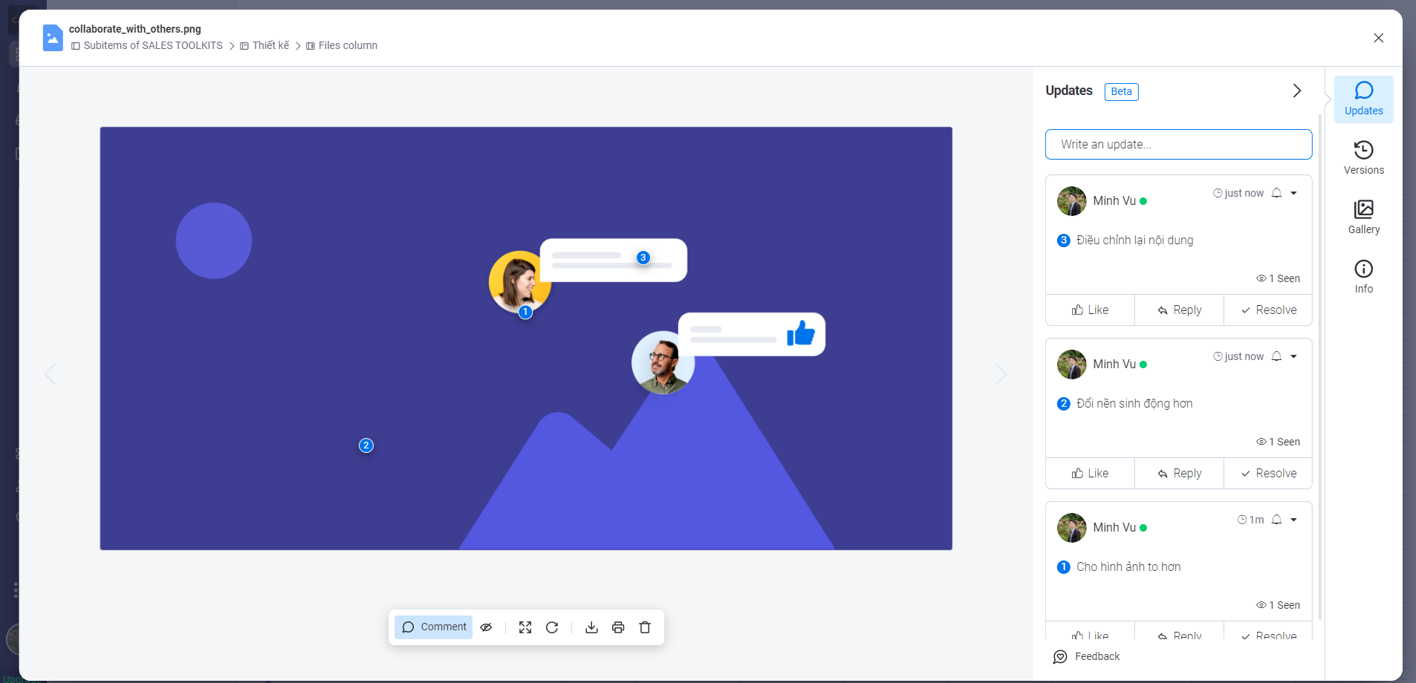Toggle annotation visibility with the eye icon

pyautogui.click(x=487, y=627)
